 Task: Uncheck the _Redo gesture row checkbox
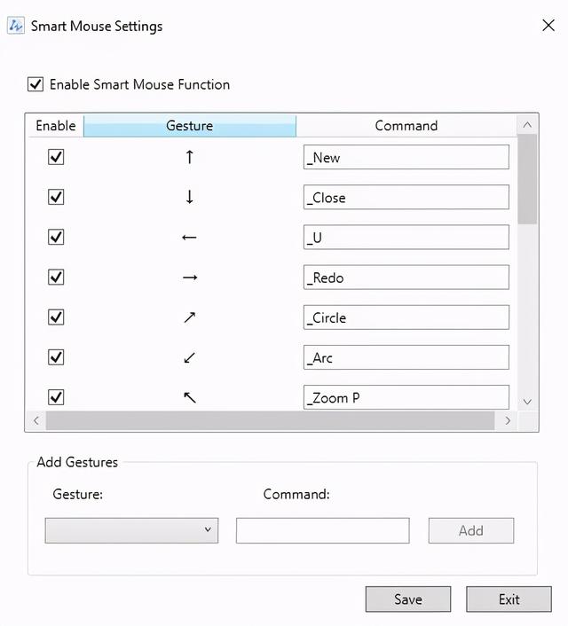[56, 278]
